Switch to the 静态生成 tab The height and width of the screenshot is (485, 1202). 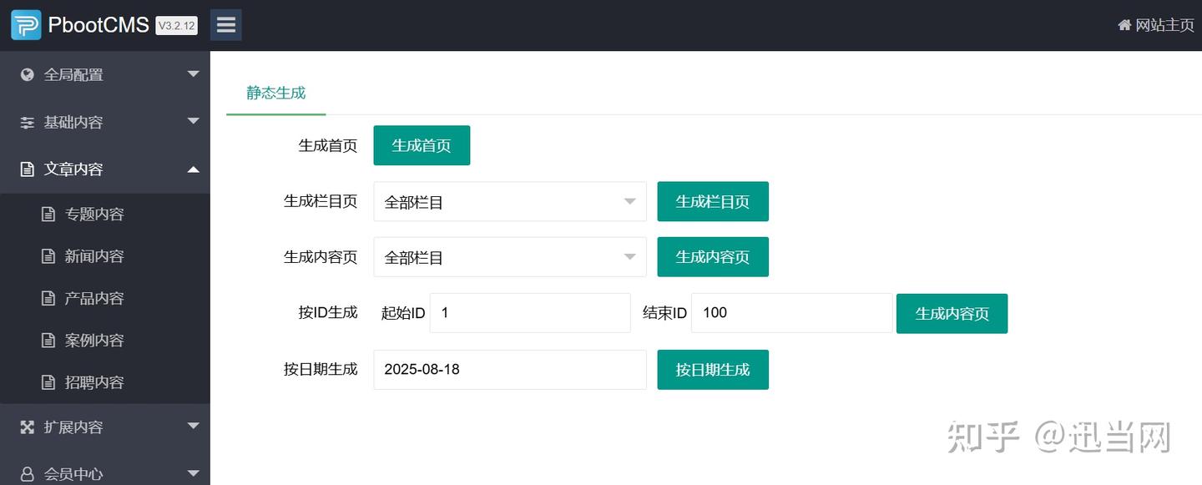(x=275, y=93)
